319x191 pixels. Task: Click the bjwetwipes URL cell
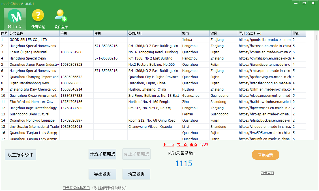coord(265,108)
